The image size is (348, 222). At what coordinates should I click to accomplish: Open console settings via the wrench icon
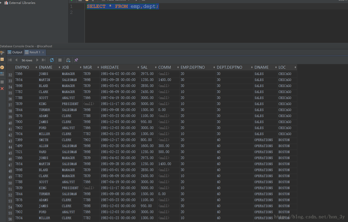(2, 53)
